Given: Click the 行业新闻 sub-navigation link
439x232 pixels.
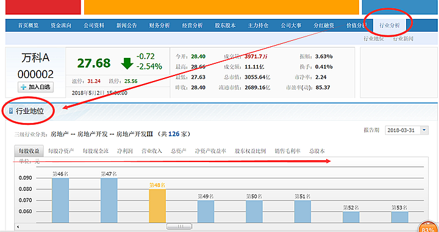Looking at the screenshot, I should [x=403, y=38].
